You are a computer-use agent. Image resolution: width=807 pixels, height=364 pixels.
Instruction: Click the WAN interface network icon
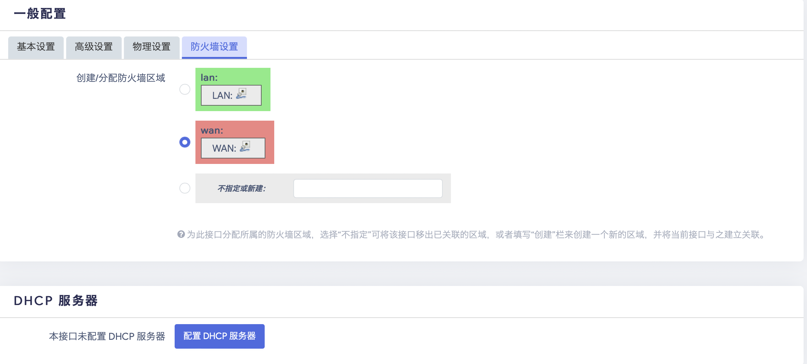(x=245, y=147)
